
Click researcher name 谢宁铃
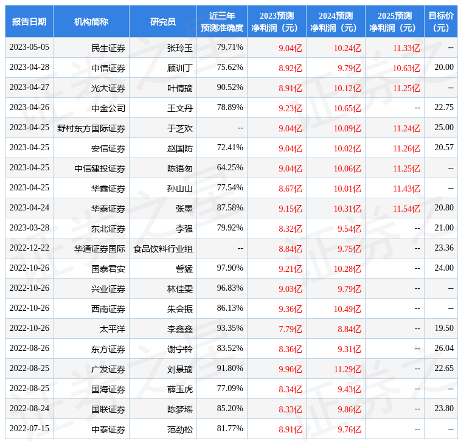180,349
